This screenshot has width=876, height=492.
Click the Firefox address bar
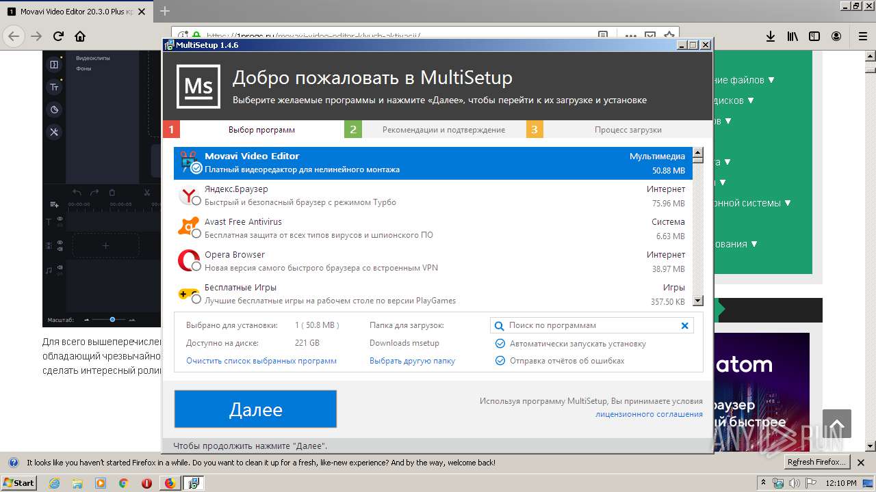424,36
